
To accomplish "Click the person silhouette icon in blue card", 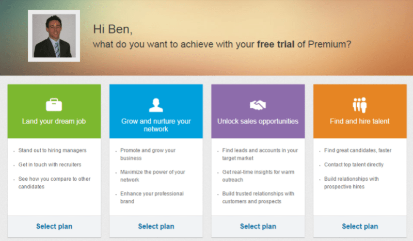I will tap(155, 105).
